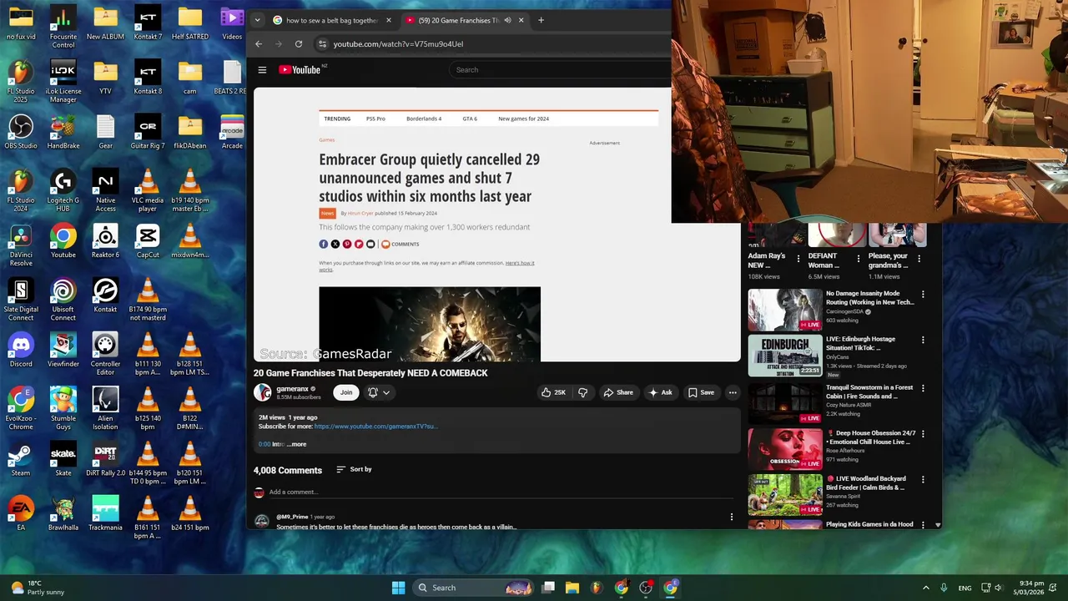Open the 'New ALBUM' desktop folder

pos(106,24)
